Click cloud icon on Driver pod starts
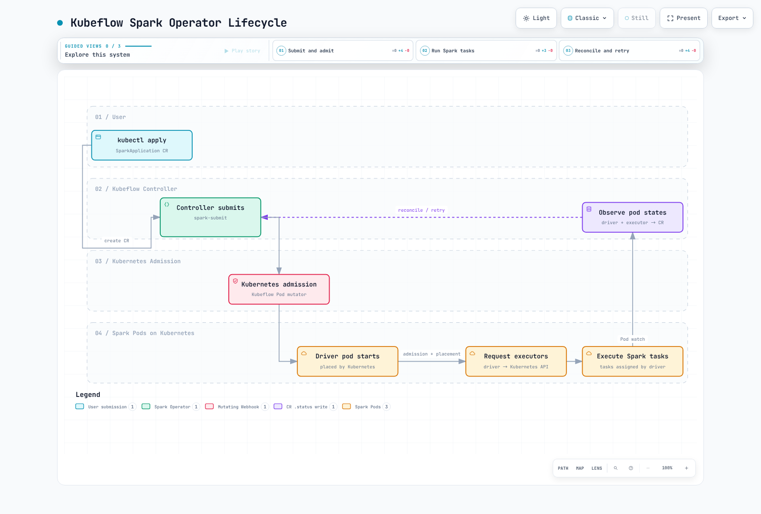Image resolution: width=761 pixels, height=514 pixels. (x=304, y=353)
